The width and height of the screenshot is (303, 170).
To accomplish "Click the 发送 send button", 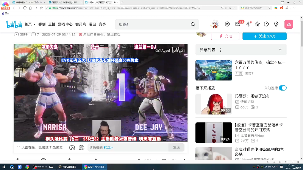I will point(176,147).
